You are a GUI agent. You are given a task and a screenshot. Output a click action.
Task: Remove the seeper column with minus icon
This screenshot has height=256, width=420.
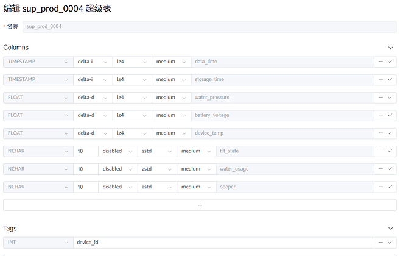[380, 187]
